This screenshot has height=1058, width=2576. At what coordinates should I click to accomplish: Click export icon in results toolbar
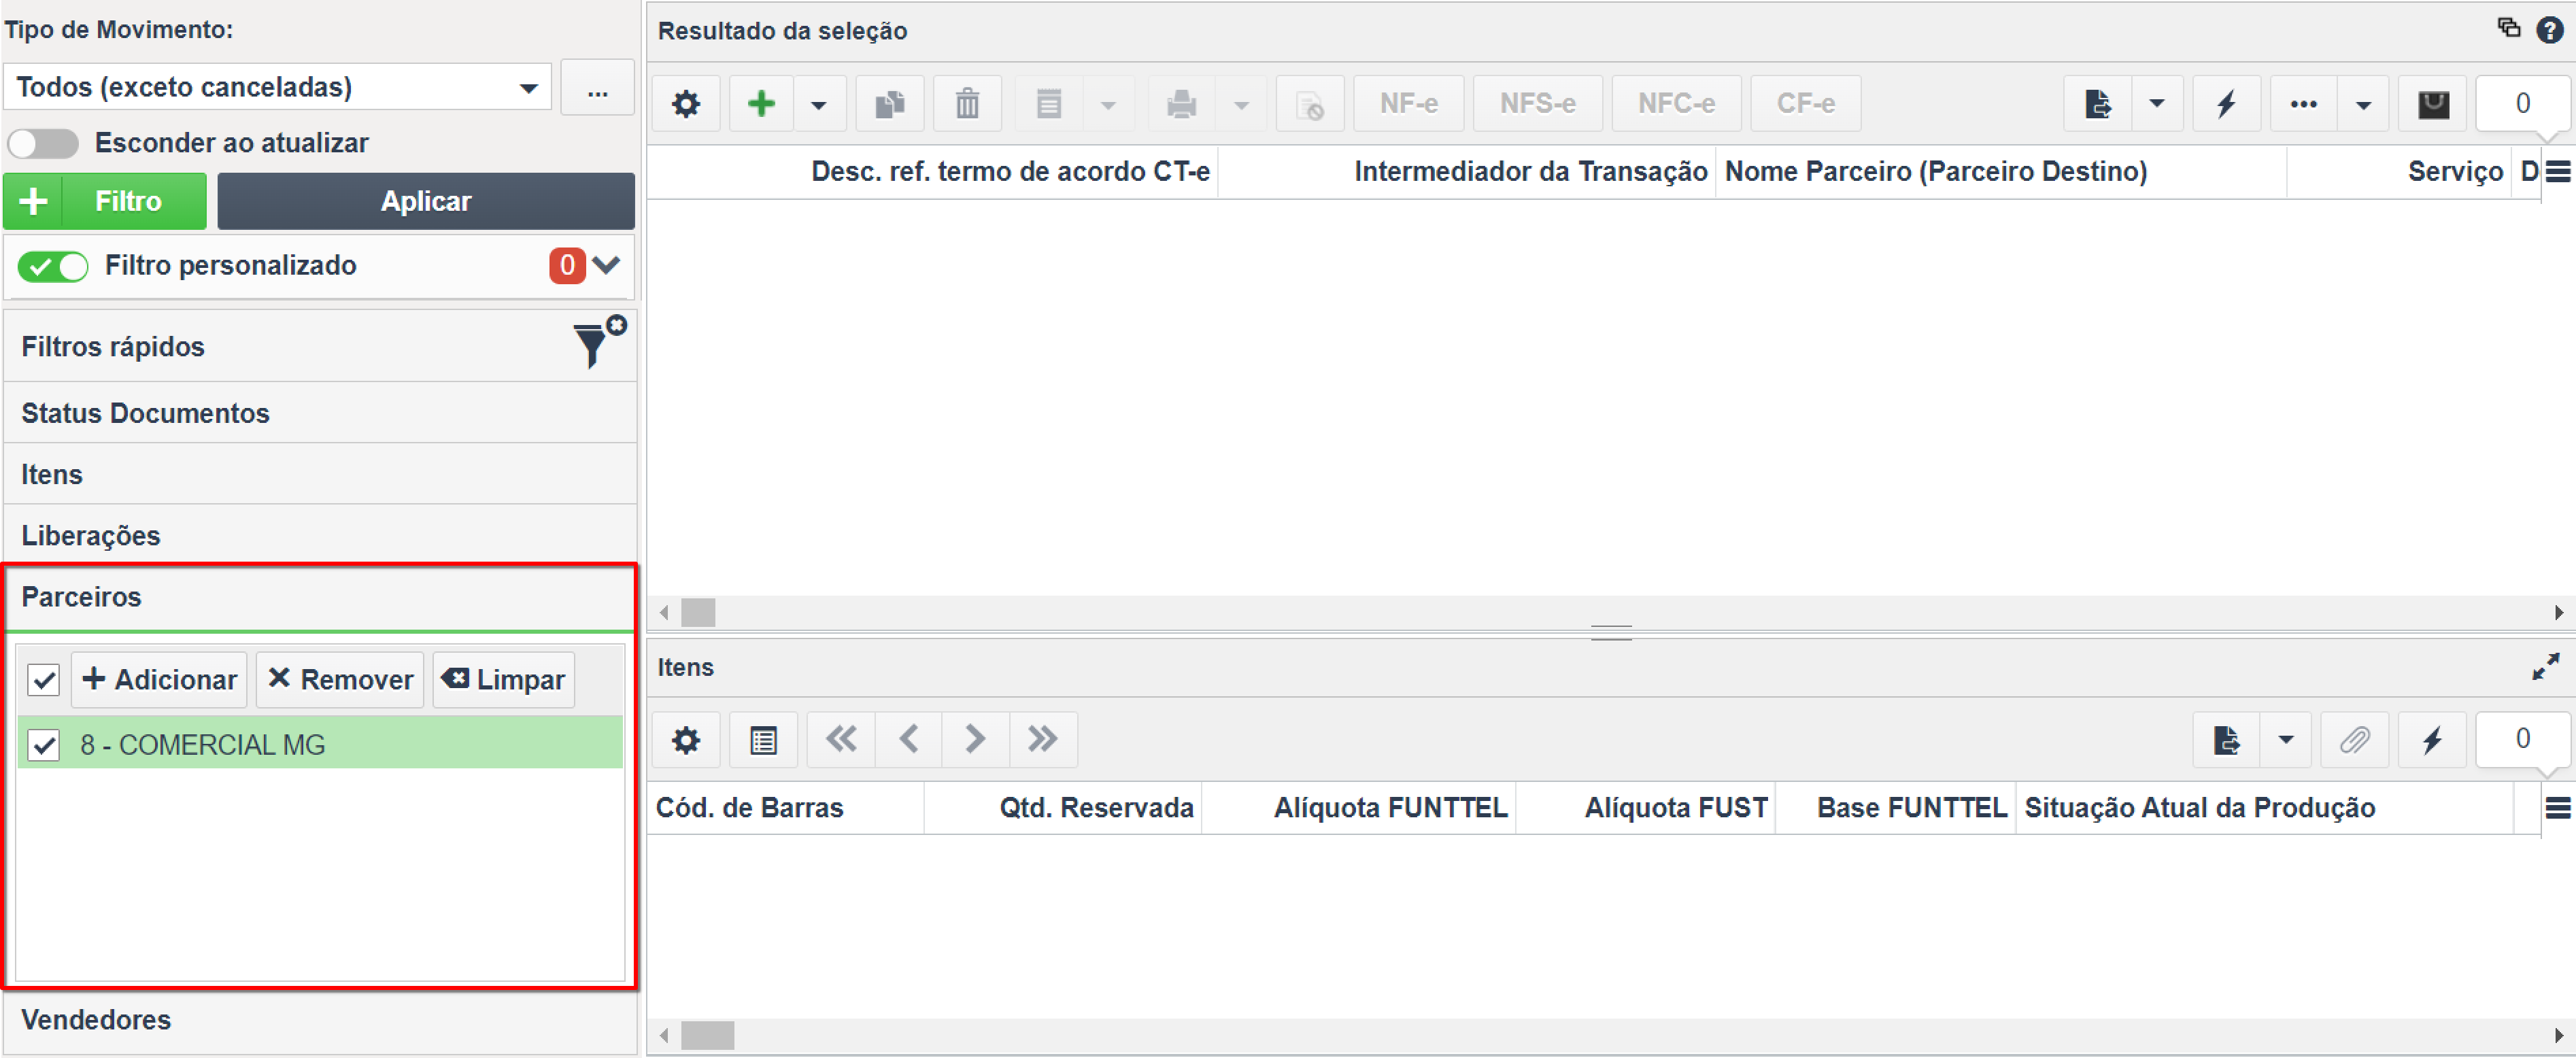coord(2098,104)
